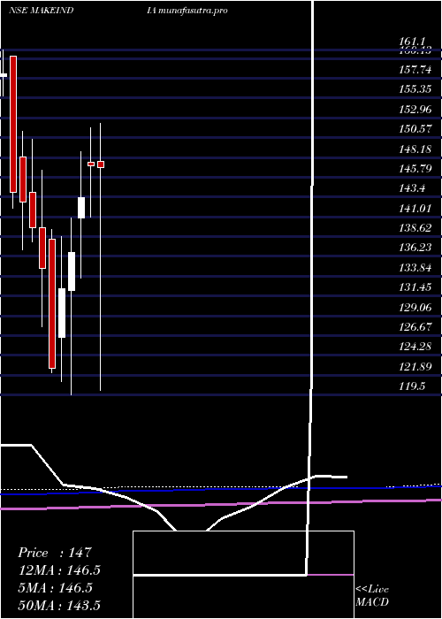Click the <<Live MACD link
This screenshot has height=619, width=442.
point(372,595)
